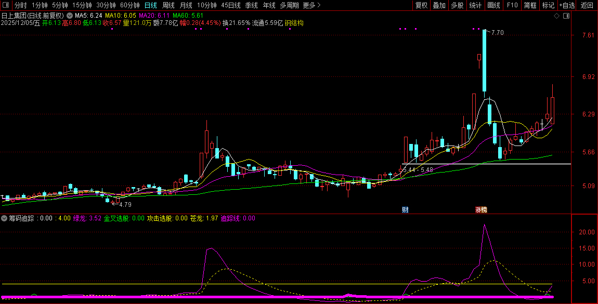The image size is (598, 304).
Task: Switch to the 周线 weekly tab
Action: coord(168,5)
